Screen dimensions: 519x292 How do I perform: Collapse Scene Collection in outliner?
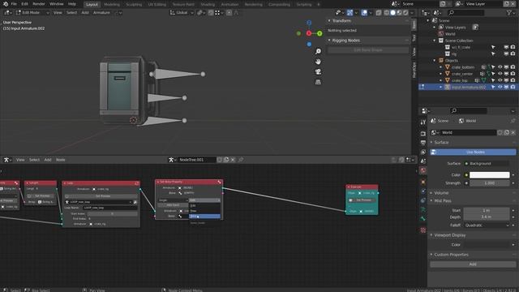click(x=435, y=41)
